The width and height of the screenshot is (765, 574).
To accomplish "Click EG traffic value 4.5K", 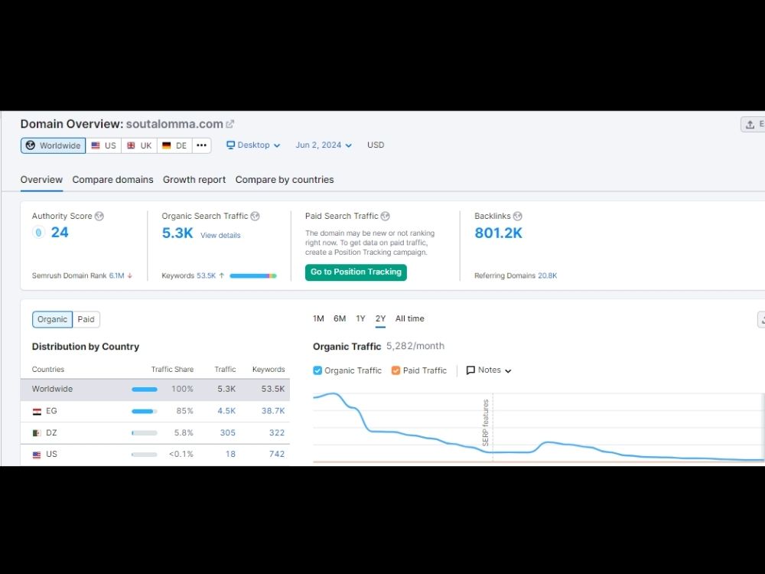I will 226,411.
